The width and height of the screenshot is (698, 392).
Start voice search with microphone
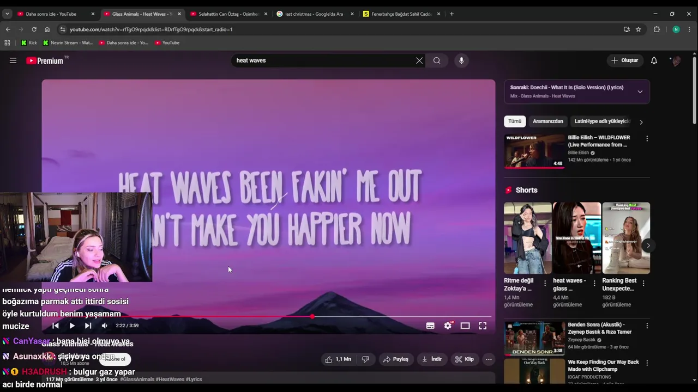461,60
